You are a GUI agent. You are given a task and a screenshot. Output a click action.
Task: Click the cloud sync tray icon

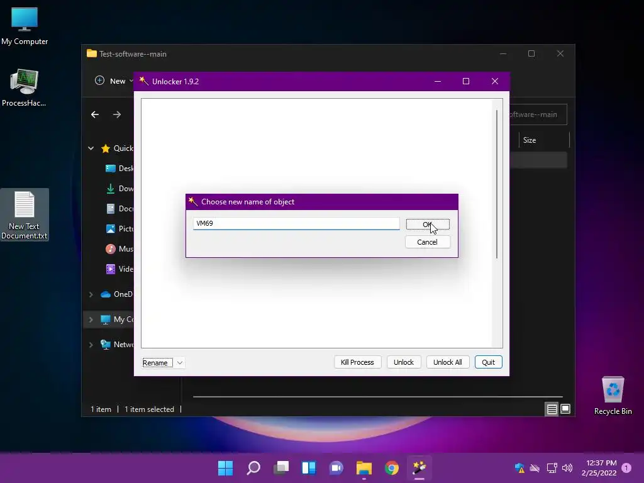pos(535,468)
